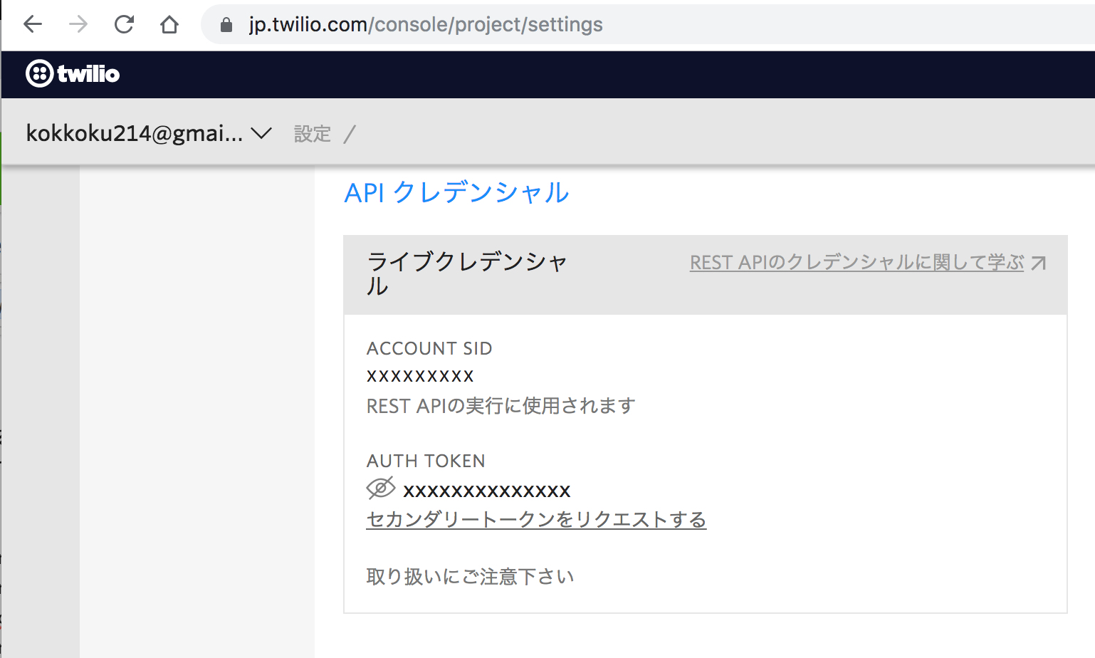
Task: Click REST APIの実行に使用されます description
Action: [x=501, y=406]
